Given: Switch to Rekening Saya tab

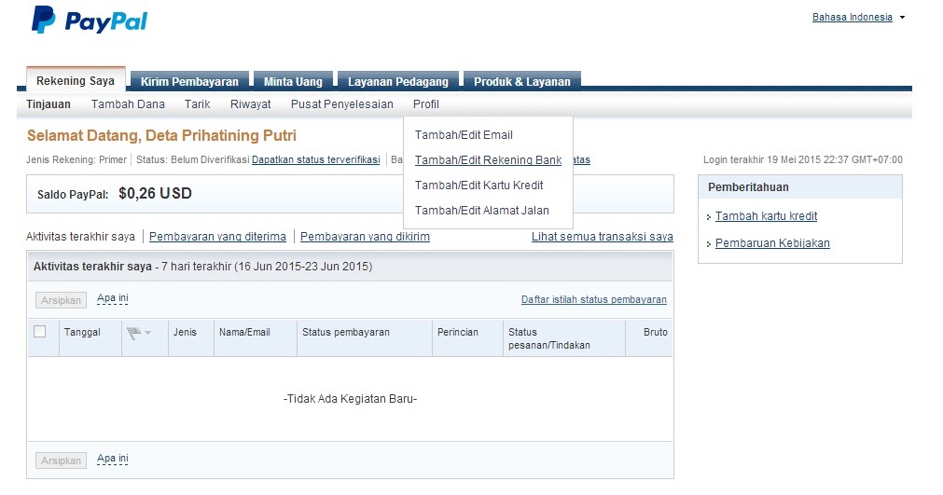Looking at the screenshot, I should [x=76, y=80].
